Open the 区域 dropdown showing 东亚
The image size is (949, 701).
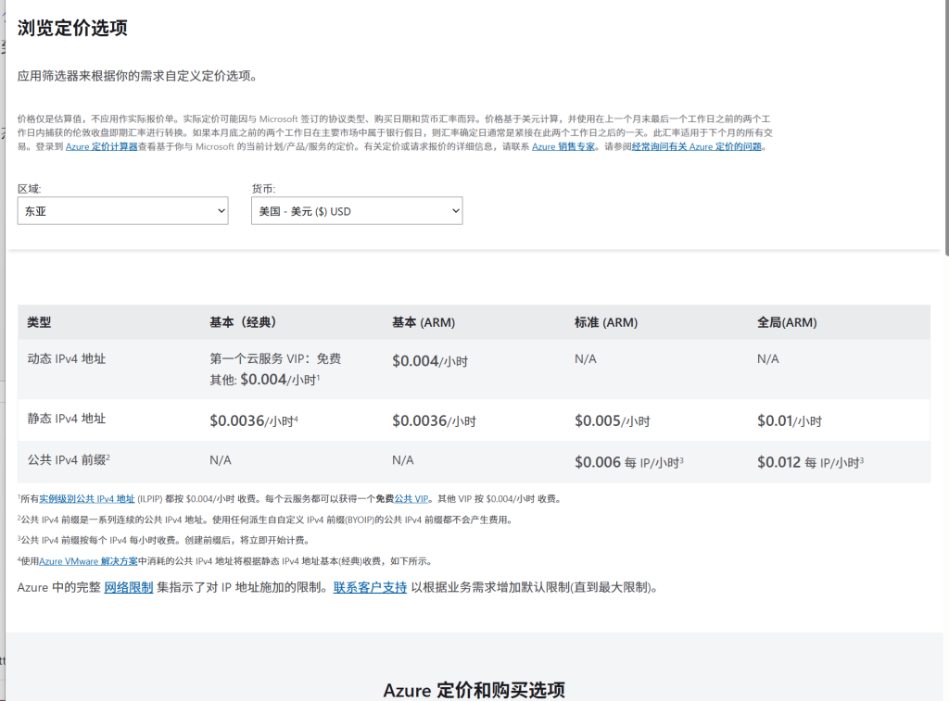click(x=123, y=210)
